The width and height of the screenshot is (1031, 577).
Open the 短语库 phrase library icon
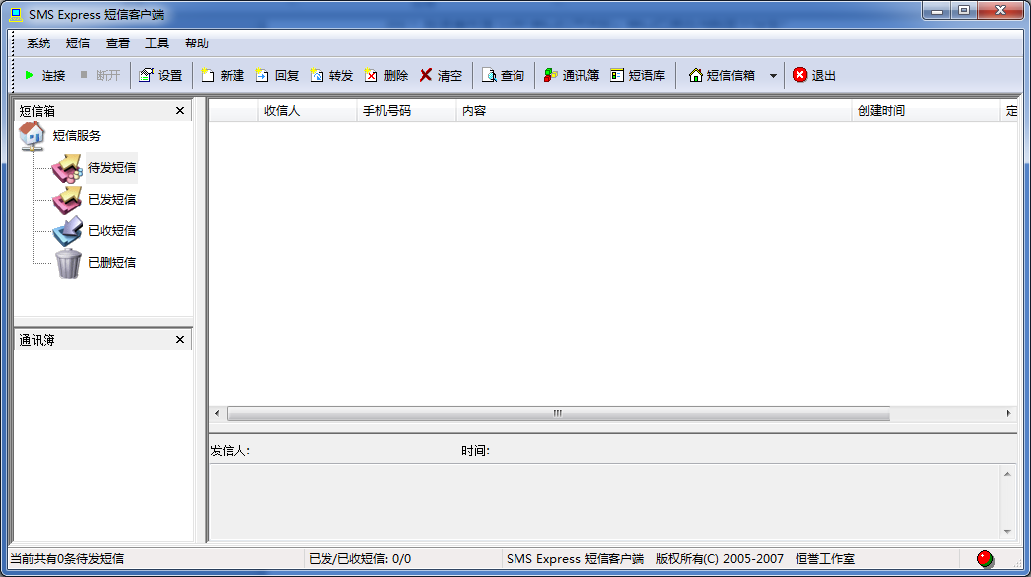pyautogui.click(x=616, y=75)
